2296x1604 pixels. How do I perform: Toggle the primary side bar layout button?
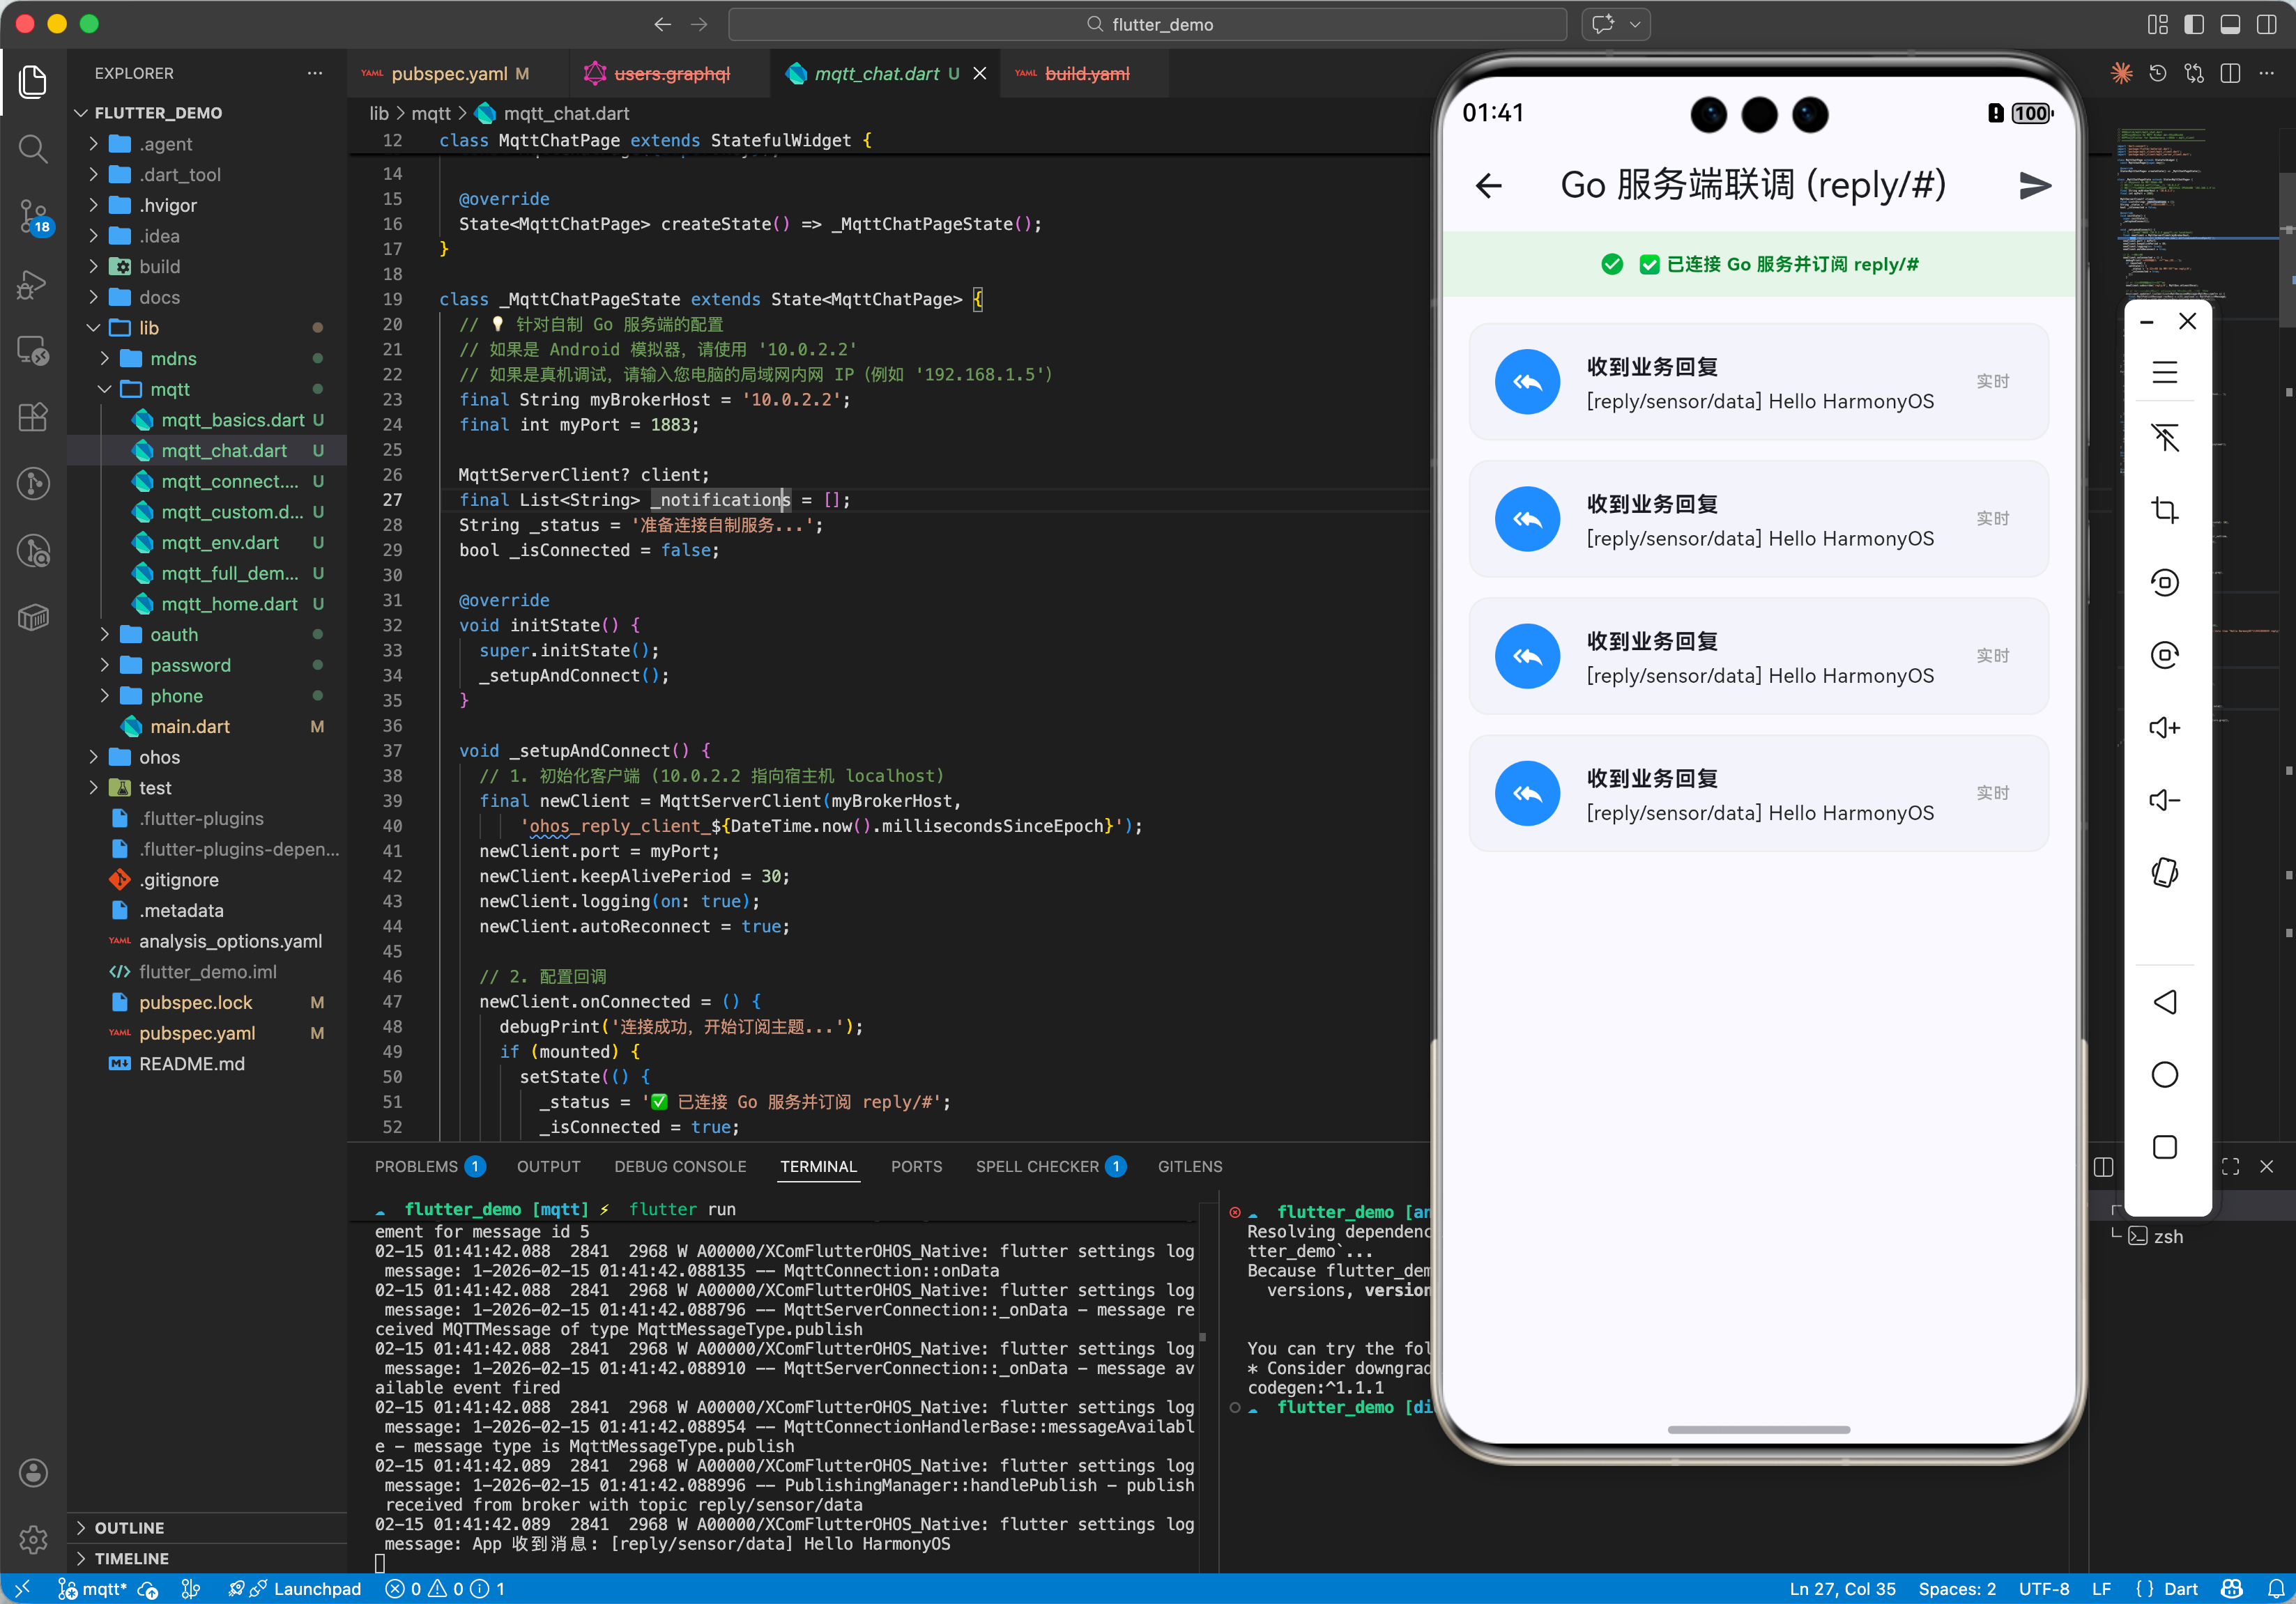2194,24
